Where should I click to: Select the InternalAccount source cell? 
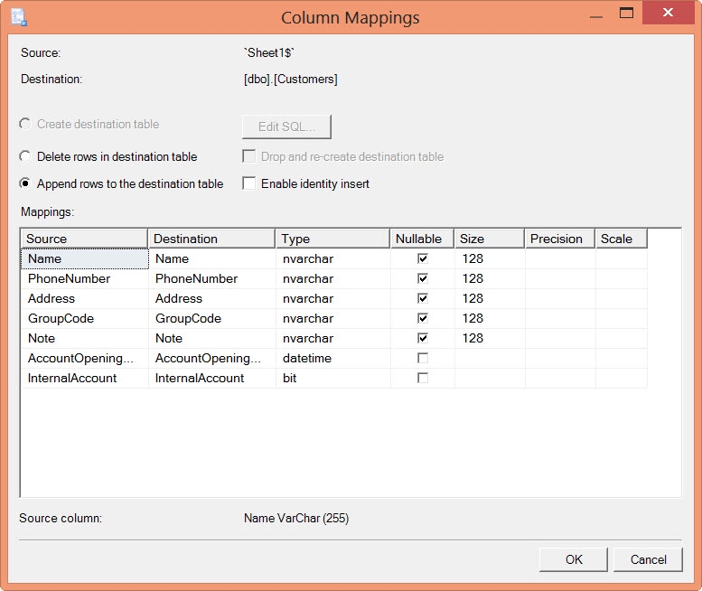[85, 379]
